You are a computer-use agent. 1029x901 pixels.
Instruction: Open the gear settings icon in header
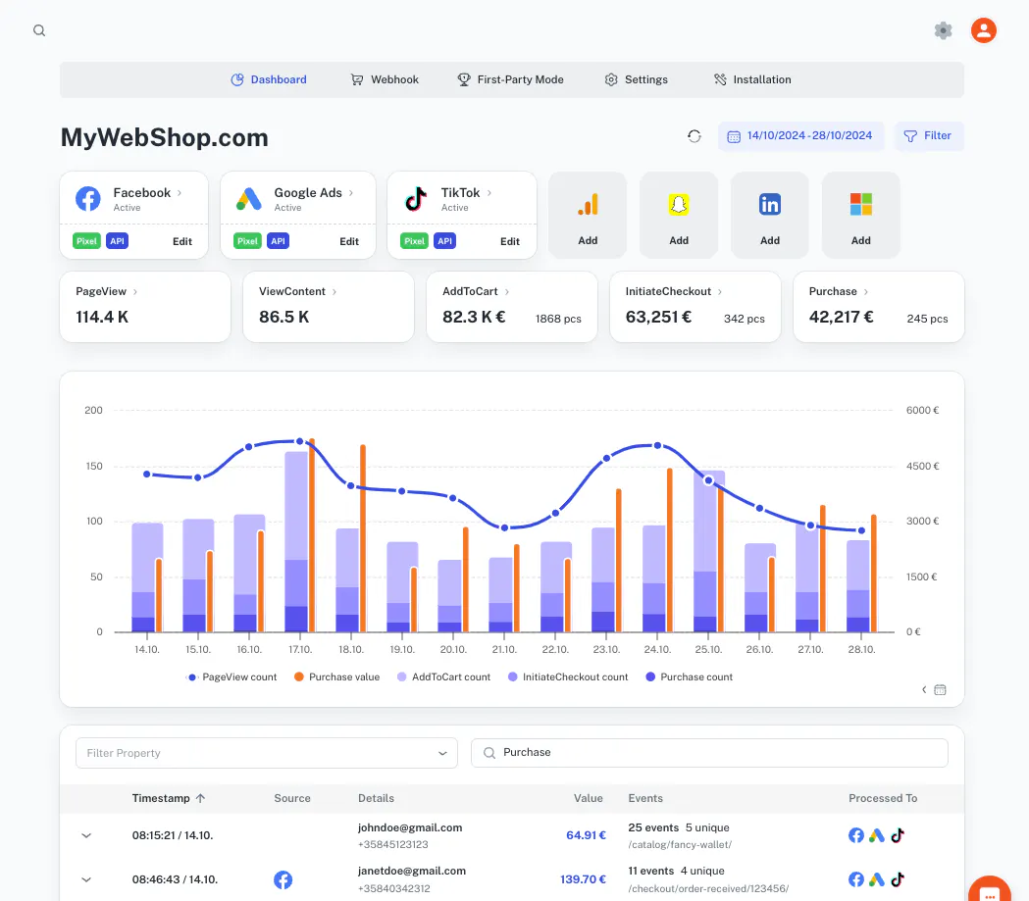click(943, 30)
